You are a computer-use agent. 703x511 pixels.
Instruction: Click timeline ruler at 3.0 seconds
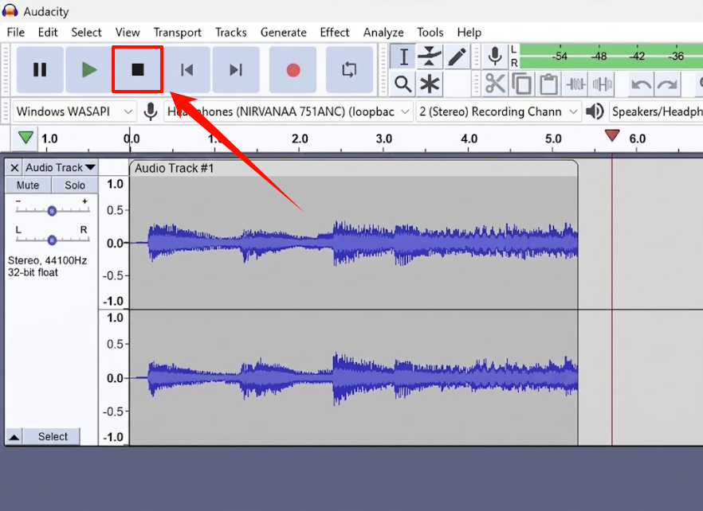pyautogui.click(x=384, y=138)
